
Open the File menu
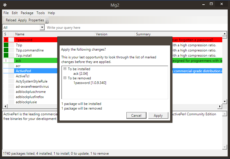click(6, 13)
